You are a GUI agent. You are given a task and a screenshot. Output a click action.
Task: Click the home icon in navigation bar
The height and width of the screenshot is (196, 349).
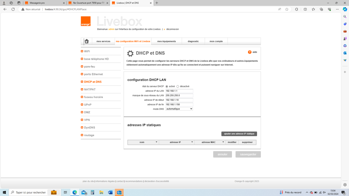(87, 41)
